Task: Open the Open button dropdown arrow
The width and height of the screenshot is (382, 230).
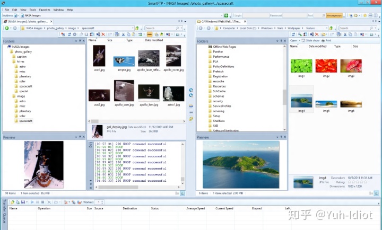Action: tap(299, 40)
